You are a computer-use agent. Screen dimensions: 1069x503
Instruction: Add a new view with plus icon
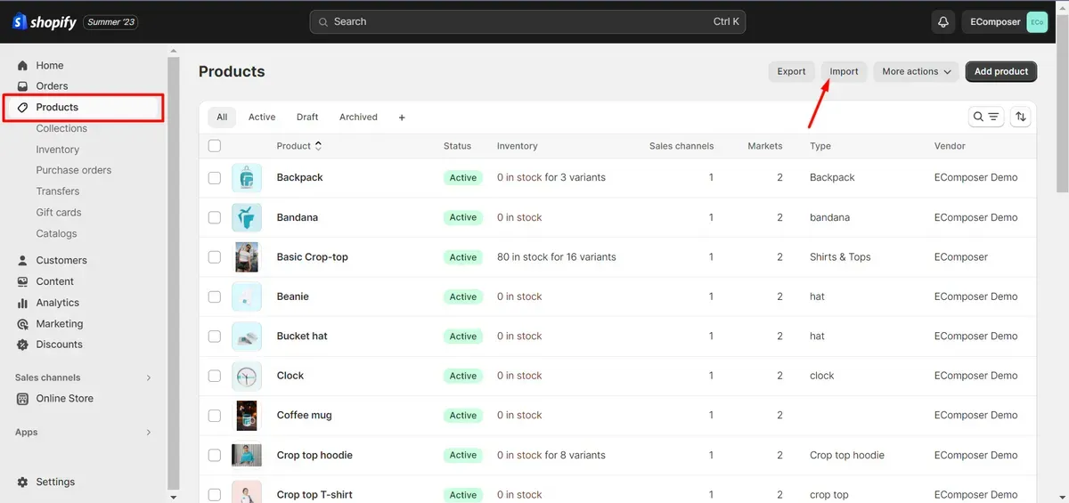click(402, 118)
